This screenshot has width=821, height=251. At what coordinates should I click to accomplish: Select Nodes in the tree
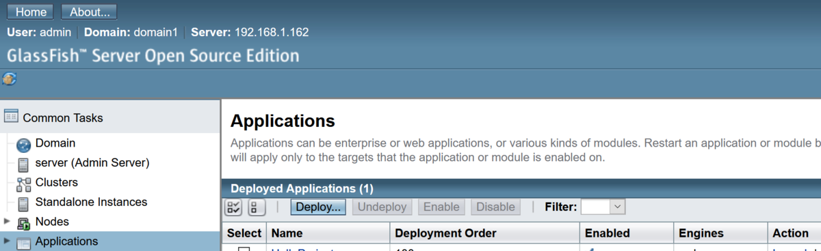[52, 222]
